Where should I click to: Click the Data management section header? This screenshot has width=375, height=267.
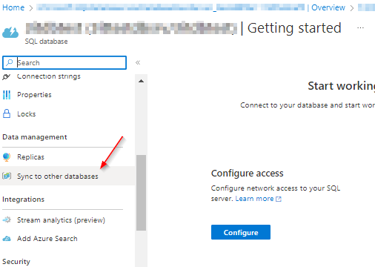tap(35, 137)
